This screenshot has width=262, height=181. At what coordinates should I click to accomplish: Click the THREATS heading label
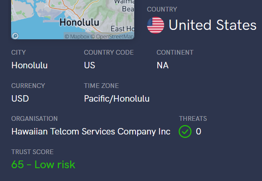193,119
